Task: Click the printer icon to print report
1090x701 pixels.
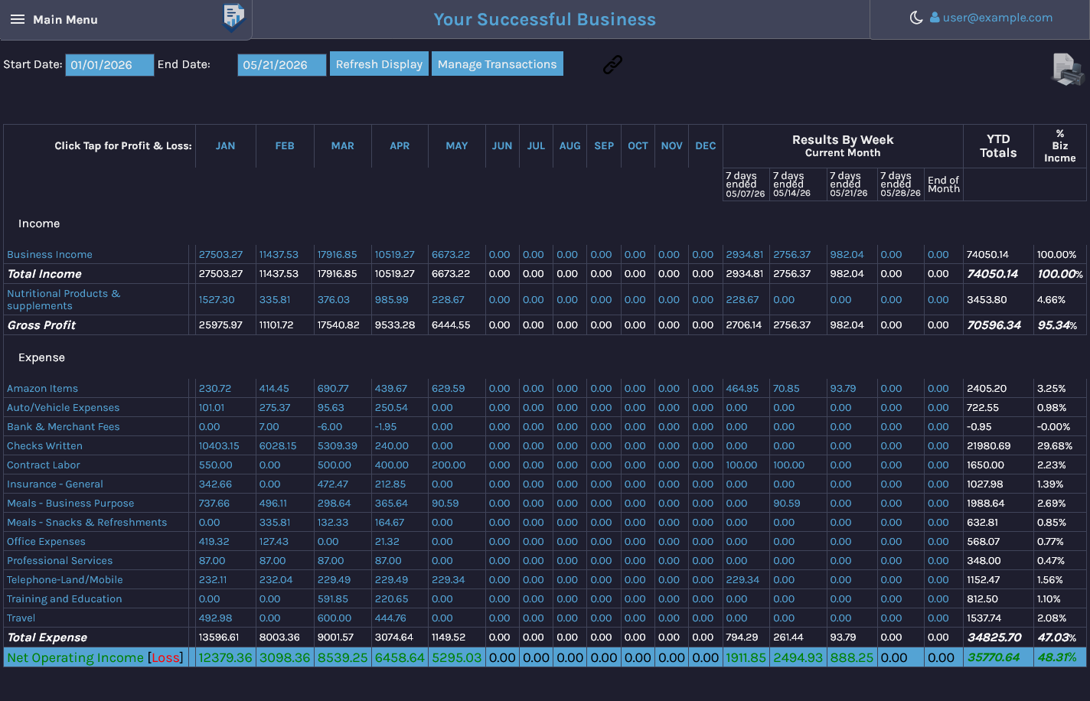Action: [x=1068, y=70]
